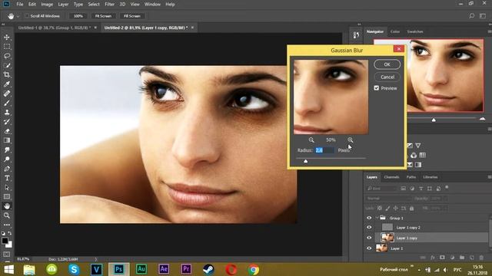
Task: Open the foreground color swatch
Action: pyautogui.click(x=5, y=241)
